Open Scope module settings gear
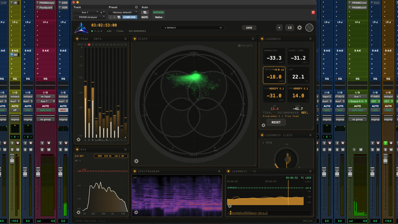The width and height of the screenshot is (398, 224). click(x=136, y=161)
